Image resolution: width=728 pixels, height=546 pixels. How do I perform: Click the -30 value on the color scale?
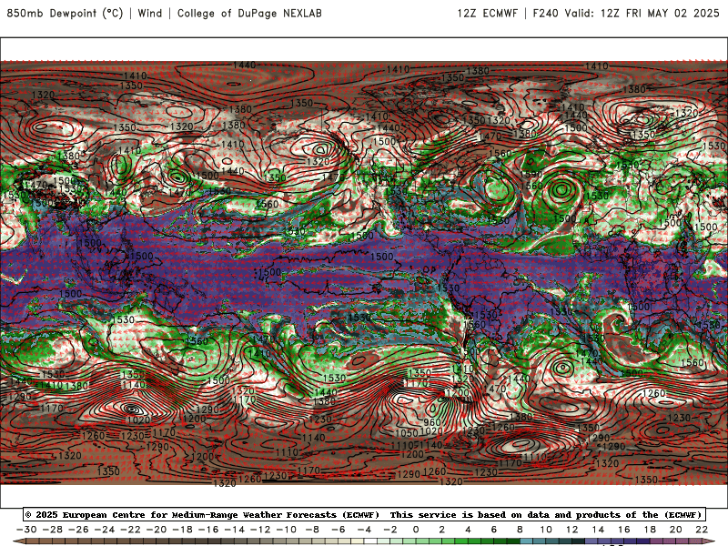26,530
